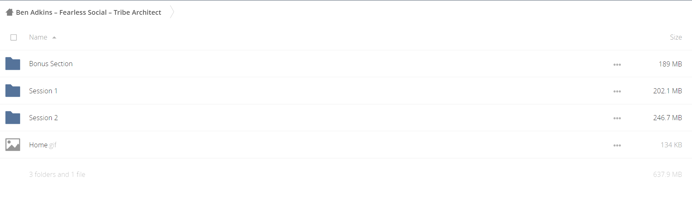This screenshot has height=201, width=692.
Task: Click the 202.1 MB size of Session 1
Action: [667, 91]
